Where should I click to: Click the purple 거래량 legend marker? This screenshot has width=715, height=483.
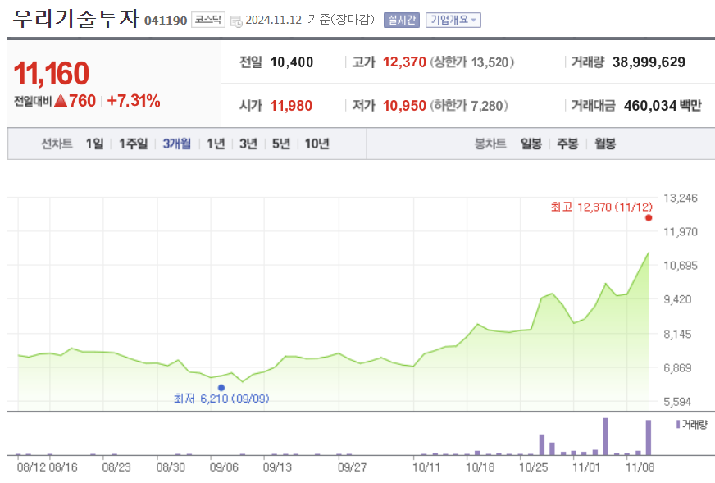(678, 425)
